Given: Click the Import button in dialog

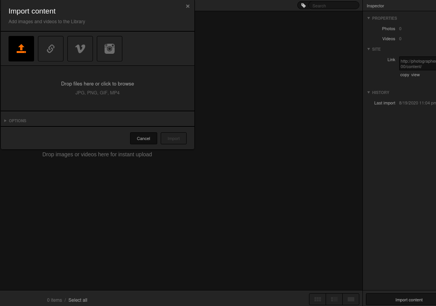Looking at the screenshot, I should click(173, 138).
